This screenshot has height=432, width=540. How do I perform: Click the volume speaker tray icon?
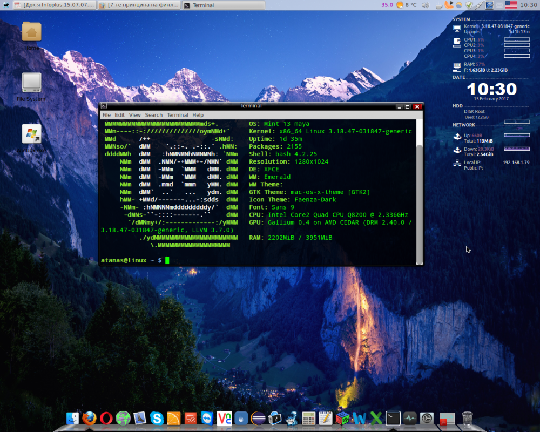click(x=426, y=5)
